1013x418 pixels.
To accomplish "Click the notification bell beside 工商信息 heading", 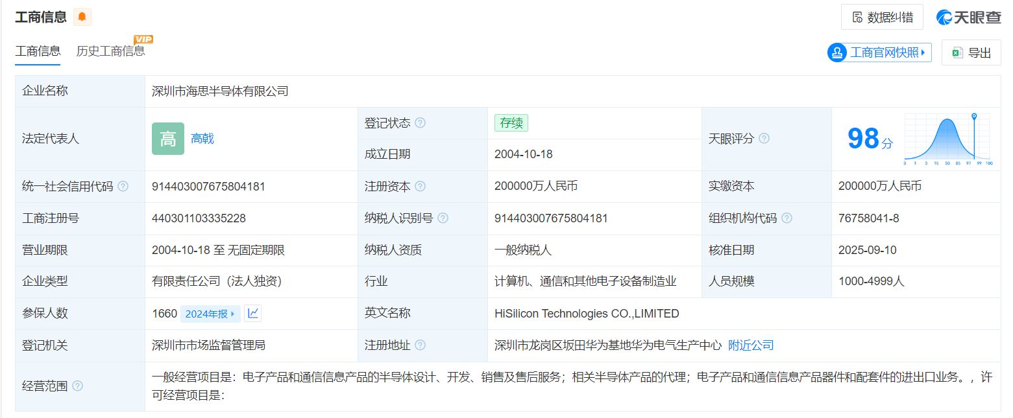I will point(80,17).
